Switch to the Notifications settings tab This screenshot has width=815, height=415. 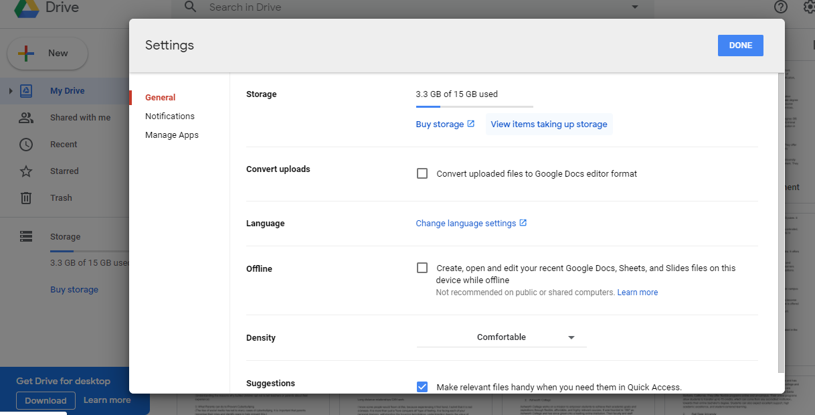click(170, 116)
